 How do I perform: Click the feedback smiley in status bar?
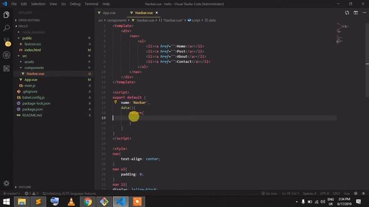click(356, 194)
